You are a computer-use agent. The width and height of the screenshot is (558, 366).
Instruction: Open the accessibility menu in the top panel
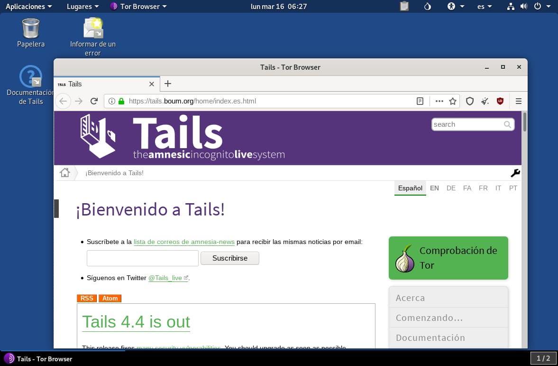pos(456,7)
